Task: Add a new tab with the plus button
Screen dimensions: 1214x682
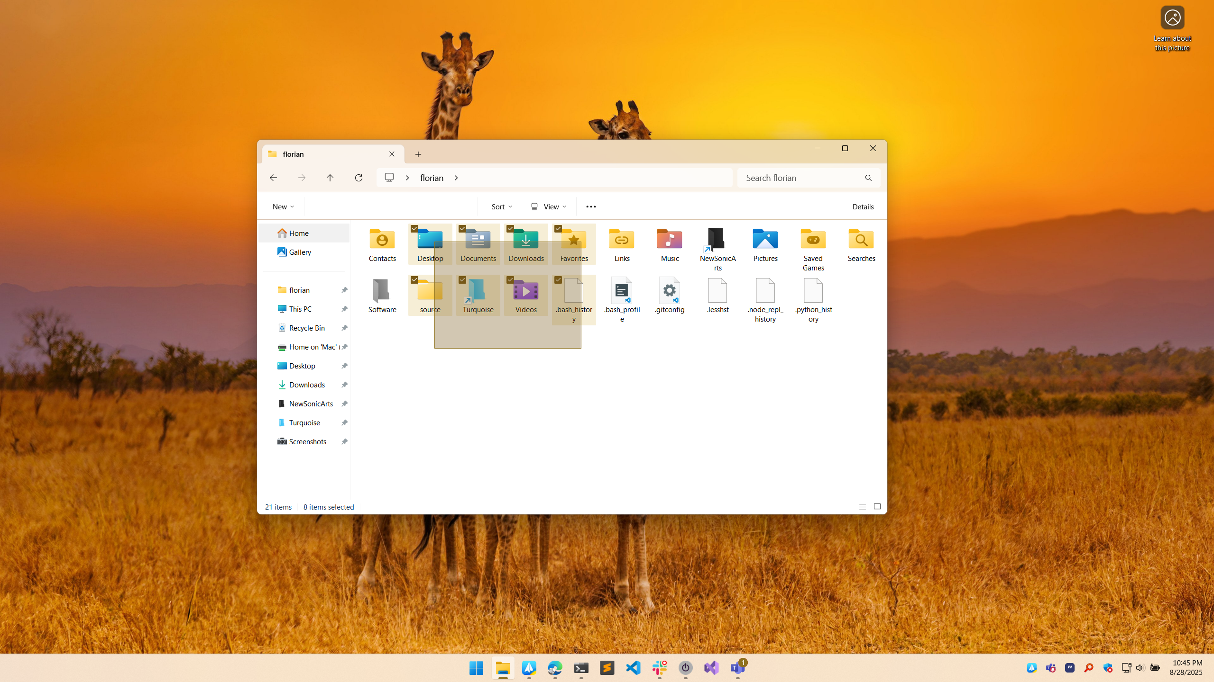Action: click(x=418, y=154)
